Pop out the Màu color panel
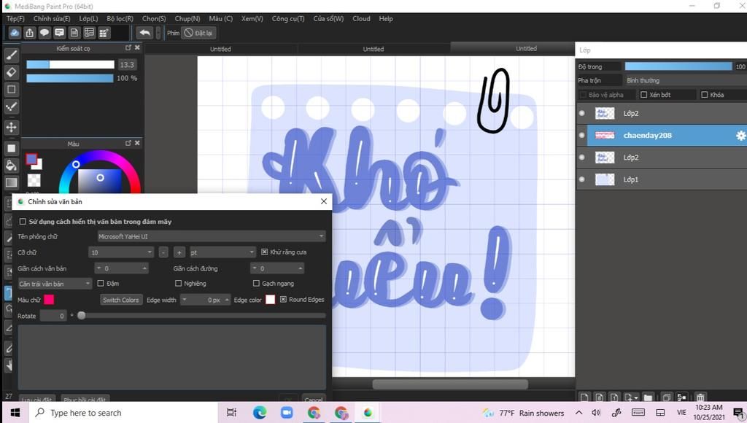 (128, 143)
